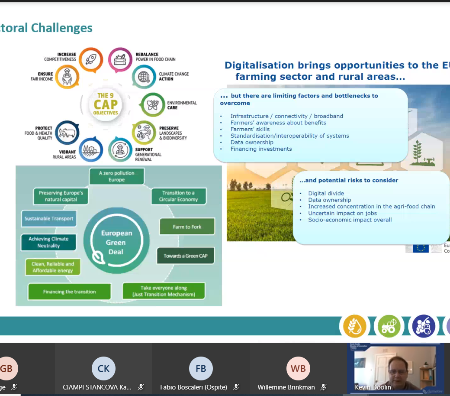Screen dimensions: 450x396
Task: Select the Rebalance Power food crate icon
Action: (120, 60)
